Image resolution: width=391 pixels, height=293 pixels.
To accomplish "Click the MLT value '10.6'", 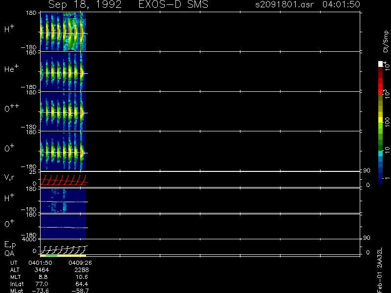I will [x=82, y=277].
